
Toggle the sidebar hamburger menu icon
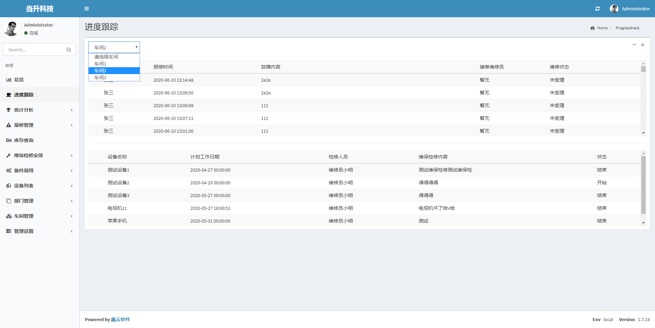(x=87, y=9)
